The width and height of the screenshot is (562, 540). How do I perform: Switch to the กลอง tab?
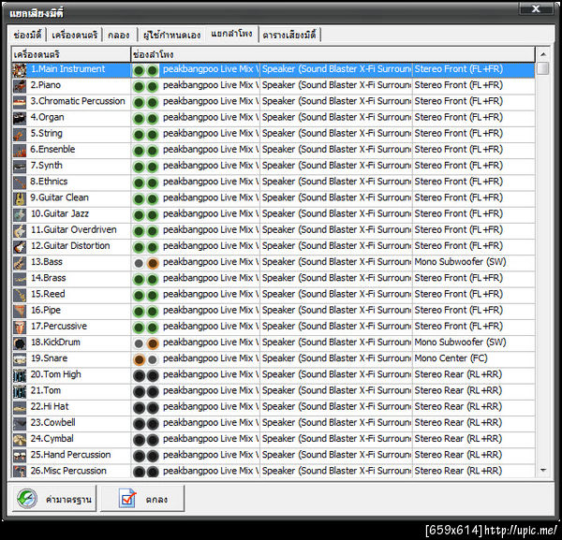[119, 35]
